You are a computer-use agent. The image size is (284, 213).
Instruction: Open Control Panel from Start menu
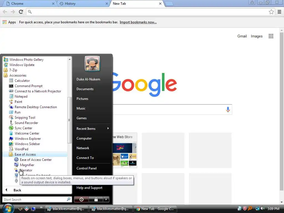87,168
